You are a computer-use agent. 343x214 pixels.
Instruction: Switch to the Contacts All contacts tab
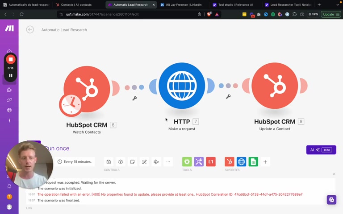(76, 4)
